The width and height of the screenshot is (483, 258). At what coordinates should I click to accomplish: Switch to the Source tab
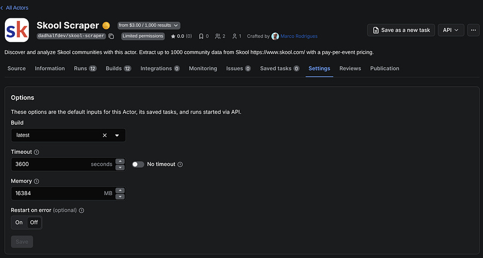[x=17, y=68]
